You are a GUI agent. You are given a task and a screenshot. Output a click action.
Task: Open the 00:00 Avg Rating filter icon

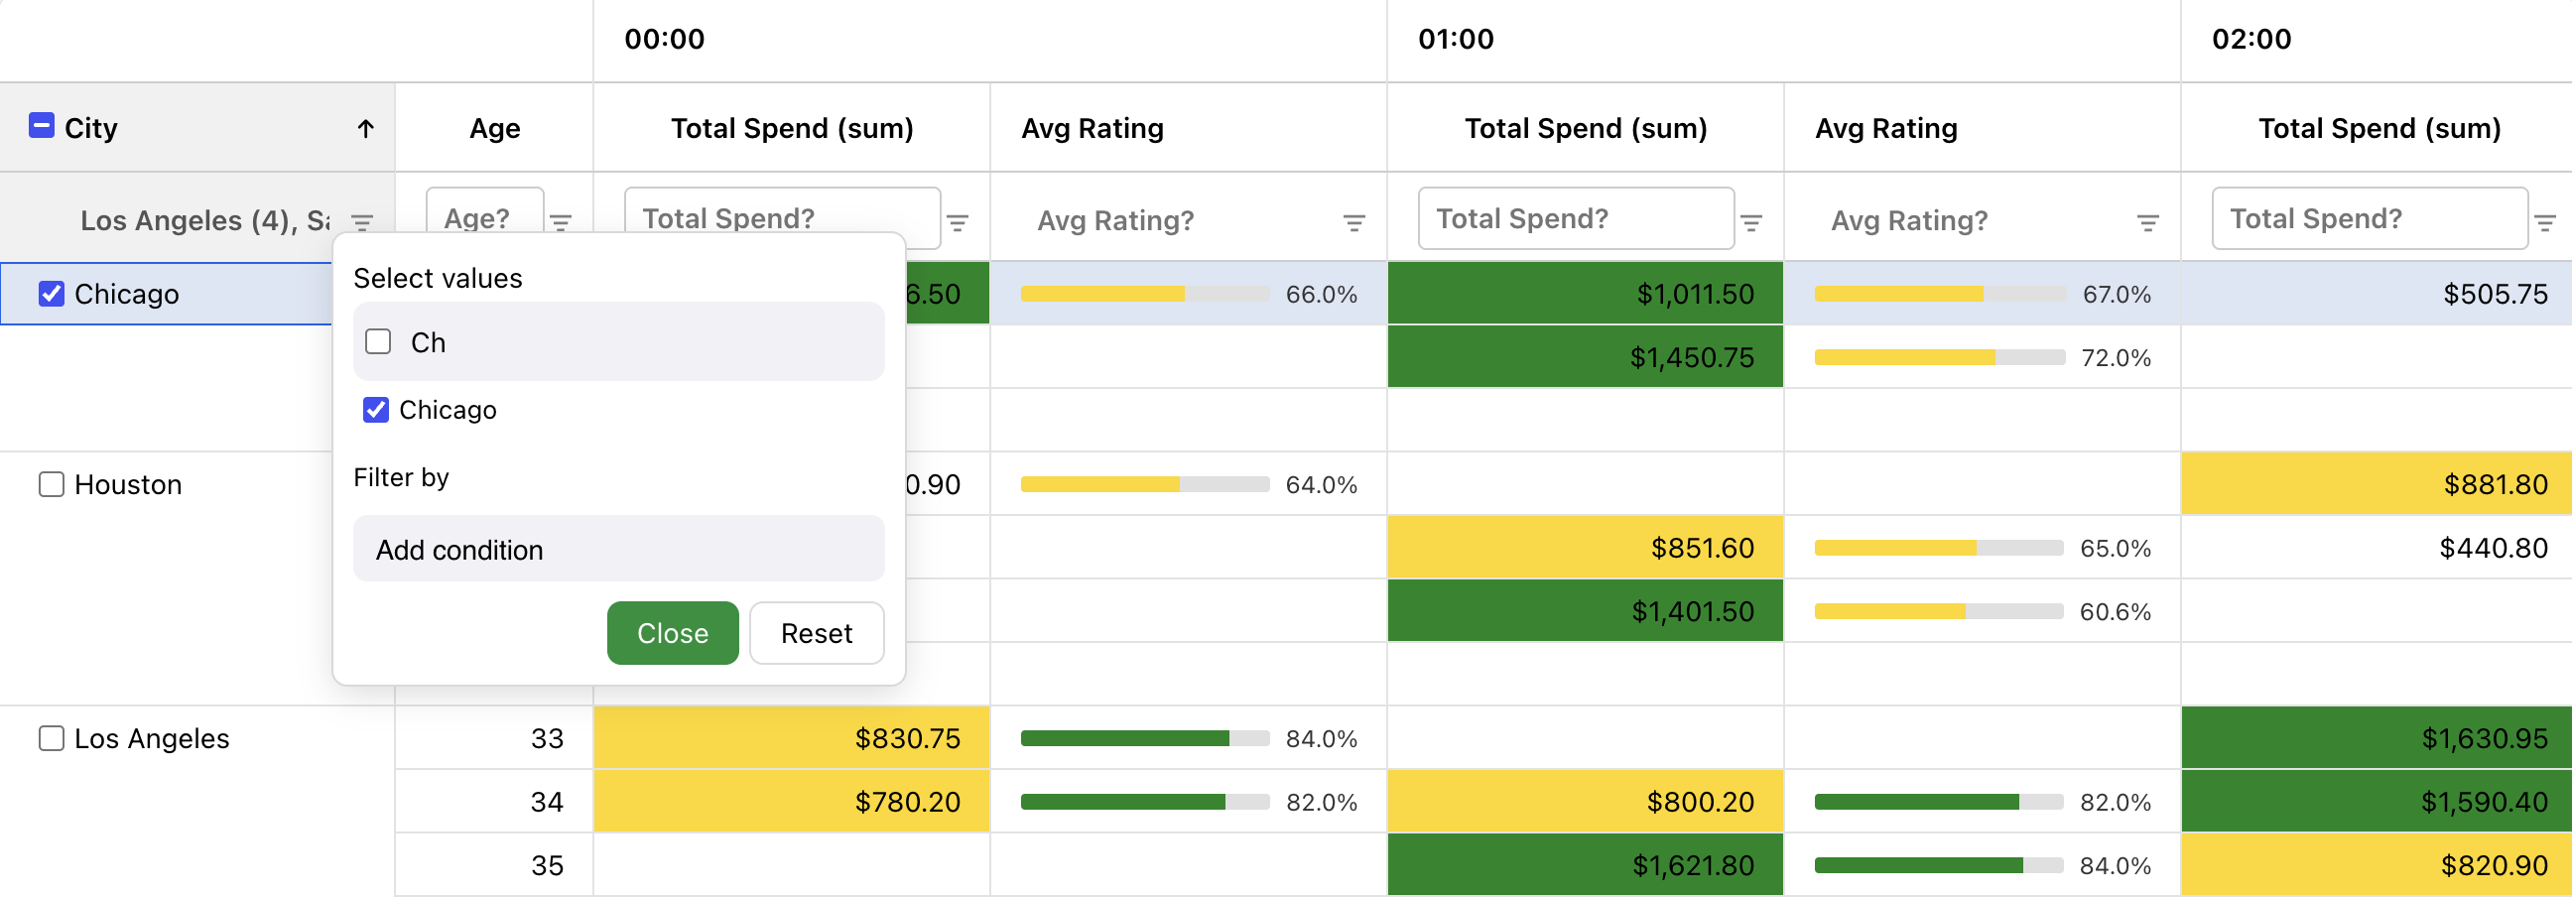click(x=1352, y=223)
